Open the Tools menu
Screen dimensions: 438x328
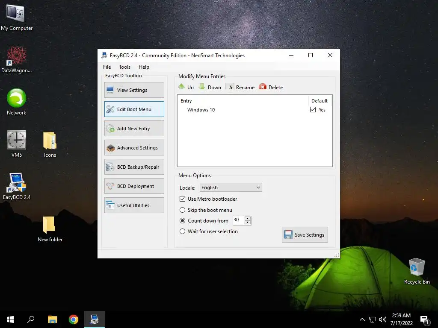pos(124,67)
